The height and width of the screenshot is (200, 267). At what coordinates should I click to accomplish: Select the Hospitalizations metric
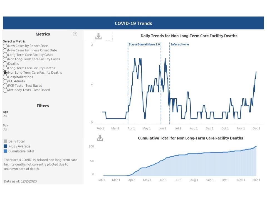[x=5, y=77]
